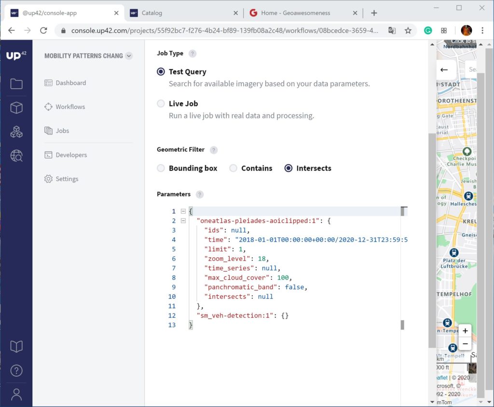The image size is (494, 407).
Task: Click the code editor scrollbar thumb
Action: tap(402, 211)
